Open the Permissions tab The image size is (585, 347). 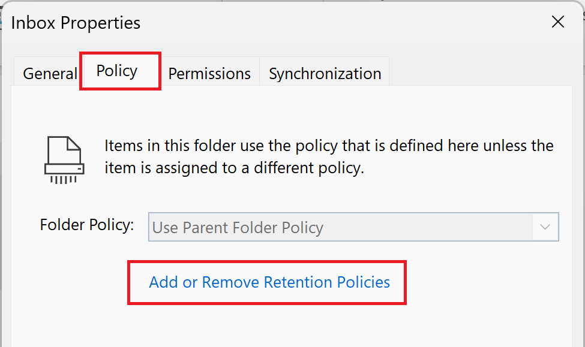209,74
